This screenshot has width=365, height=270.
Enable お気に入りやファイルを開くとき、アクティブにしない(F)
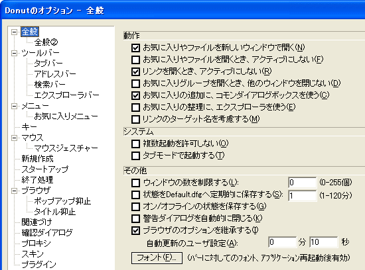135,60
